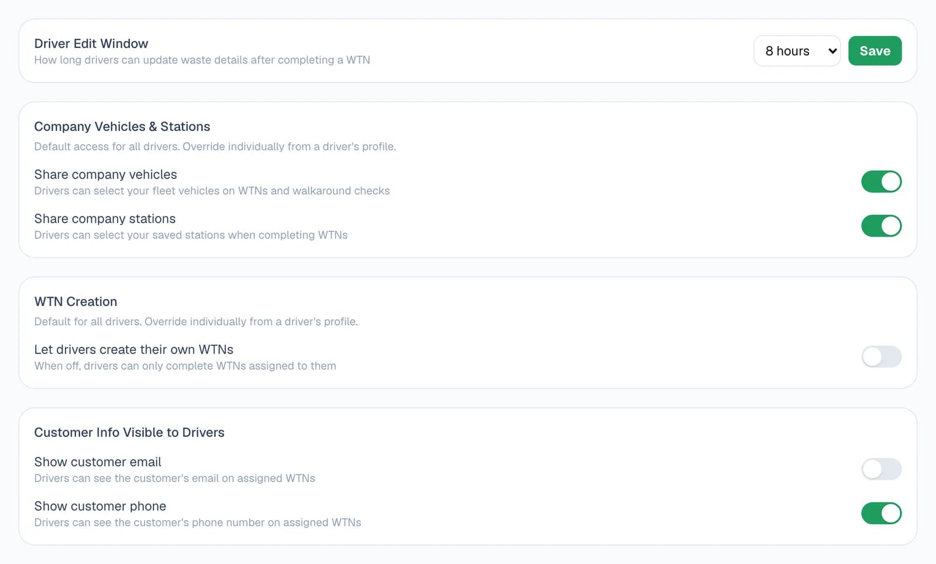Click the Show customer email label
Viewport: 936px width, 564px height.
click(x=98, y=462)
